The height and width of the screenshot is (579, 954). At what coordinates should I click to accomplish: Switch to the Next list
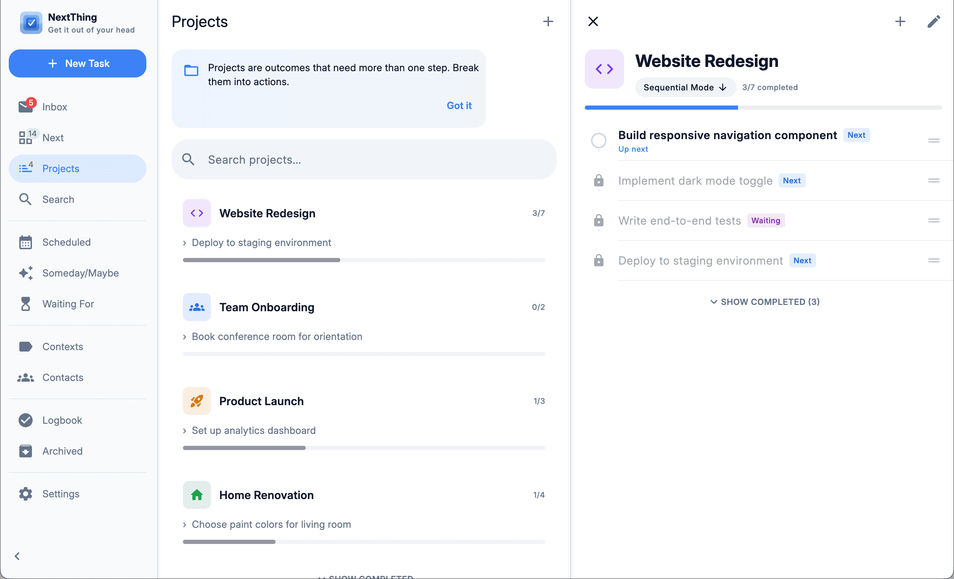(53, 138)
